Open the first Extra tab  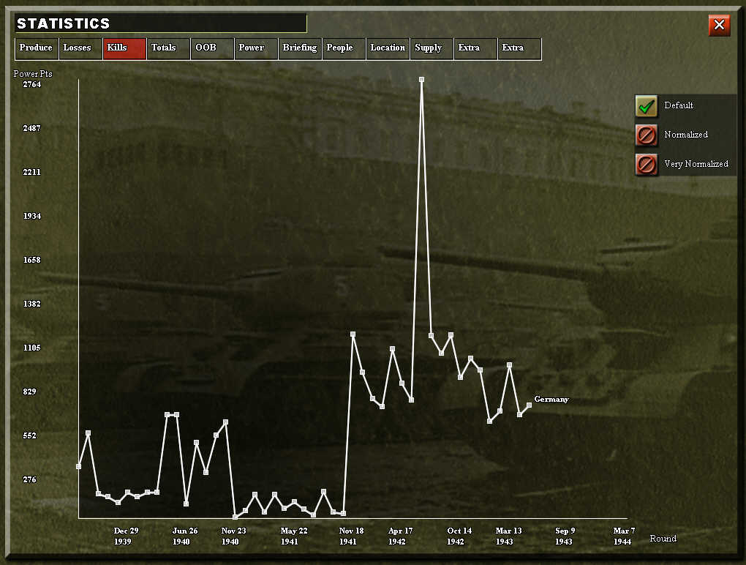point(475,48)
